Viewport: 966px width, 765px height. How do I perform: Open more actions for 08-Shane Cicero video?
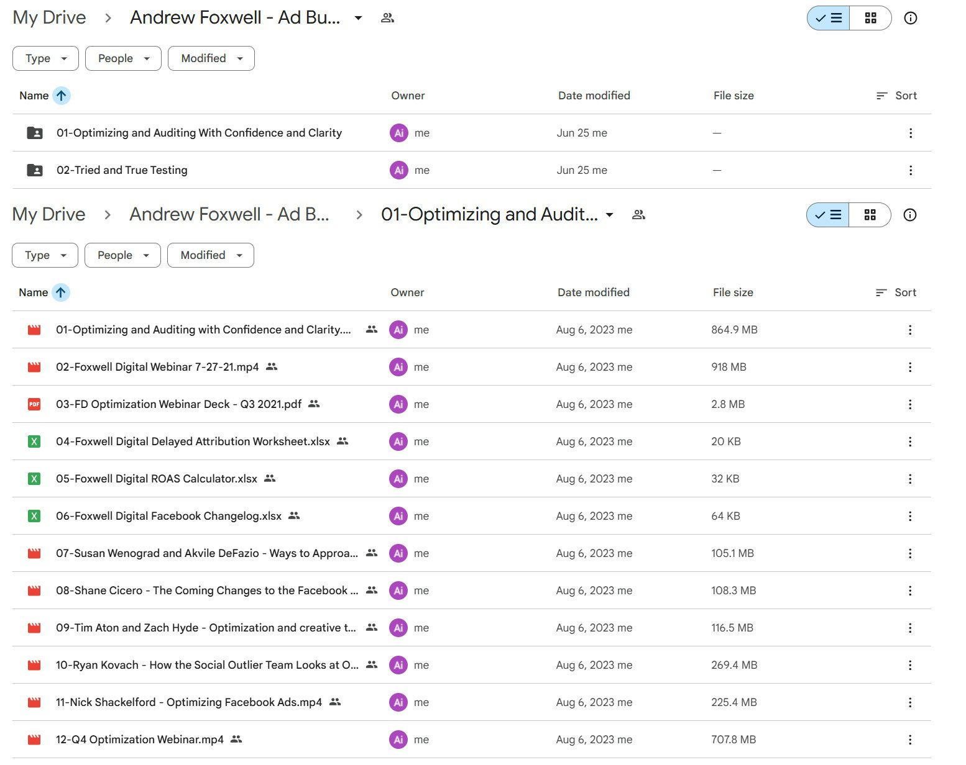click(909, 591)
